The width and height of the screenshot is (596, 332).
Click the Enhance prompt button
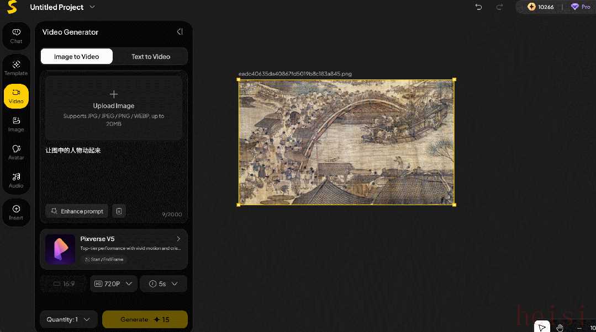click(77, 211)
